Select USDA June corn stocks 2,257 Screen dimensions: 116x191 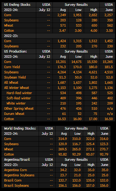coord(109,15)
